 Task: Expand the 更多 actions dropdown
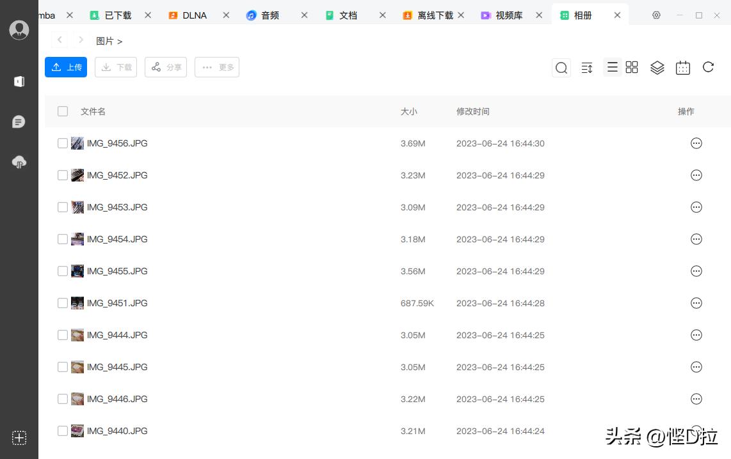(x=216, y=67)
